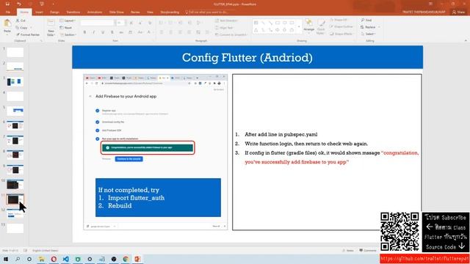
Task: Copy the selection
Action: 21,28
